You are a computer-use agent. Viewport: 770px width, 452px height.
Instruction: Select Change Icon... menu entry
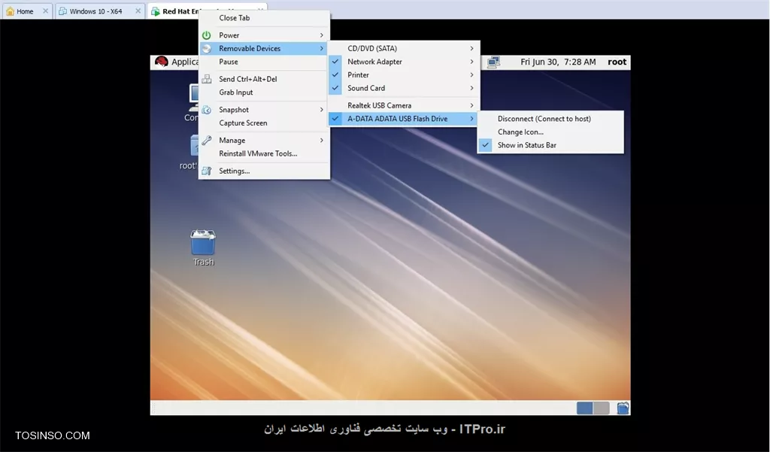pos(550,132)
